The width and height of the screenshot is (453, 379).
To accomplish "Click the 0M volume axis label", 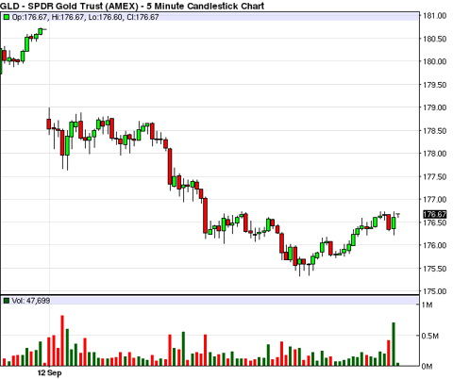I will point(428,366).
